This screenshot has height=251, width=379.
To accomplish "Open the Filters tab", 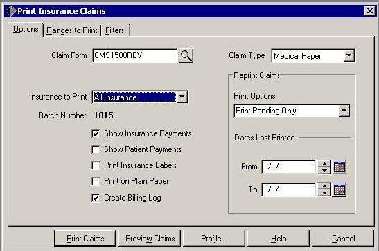I will tap(115, 30).
